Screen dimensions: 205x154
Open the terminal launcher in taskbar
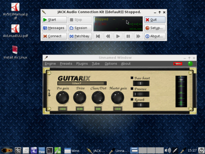50,150
